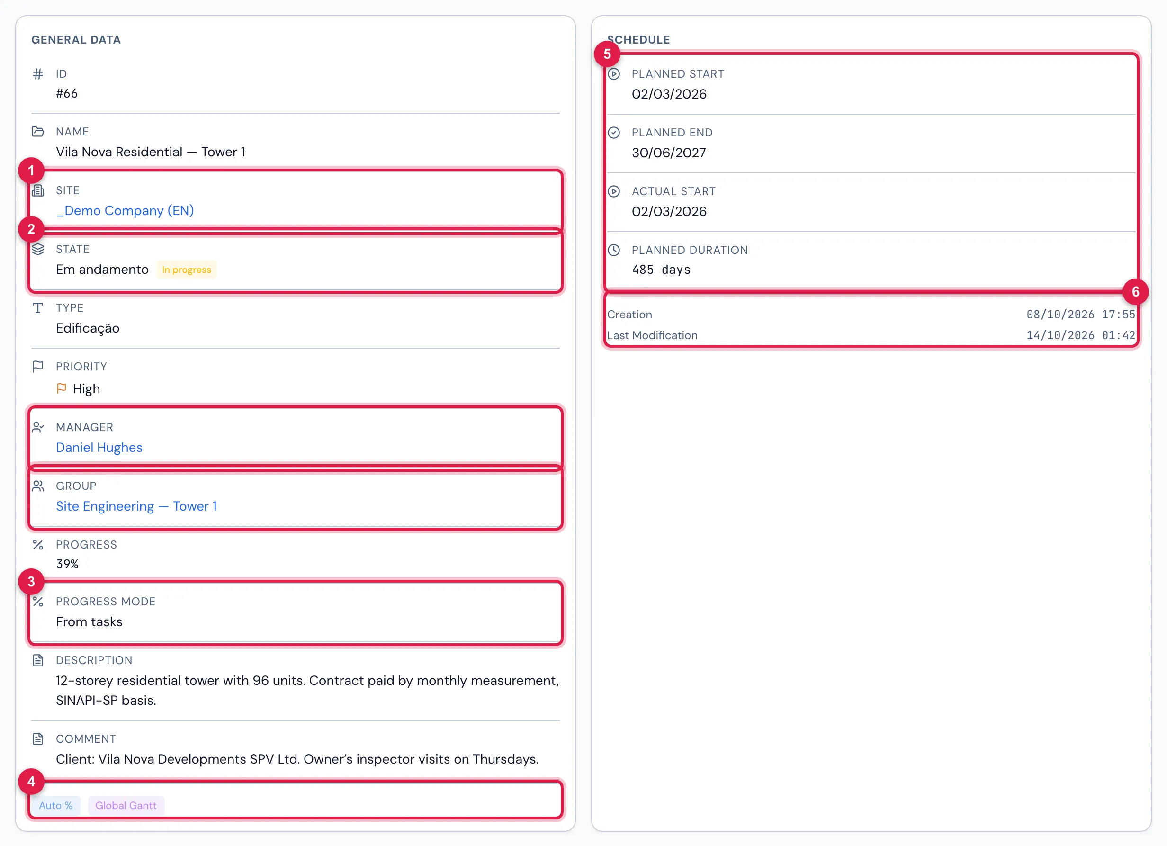Click the percent icon beside PROGRESS MODE

click(x=37, y=602)
